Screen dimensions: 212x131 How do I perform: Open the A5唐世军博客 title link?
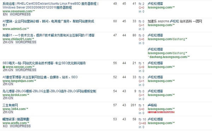point(40,77)
